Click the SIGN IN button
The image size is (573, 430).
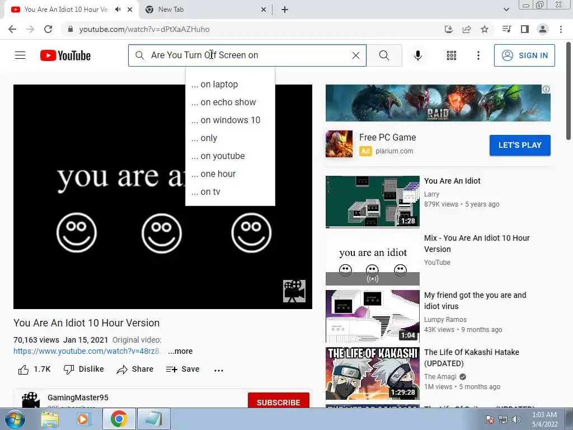[x=524, y=55]
